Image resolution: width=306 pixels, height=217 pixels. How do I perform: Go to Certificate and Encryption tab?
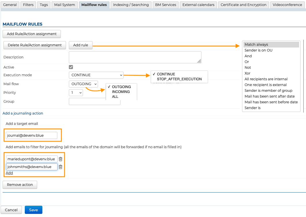[243, 5]
